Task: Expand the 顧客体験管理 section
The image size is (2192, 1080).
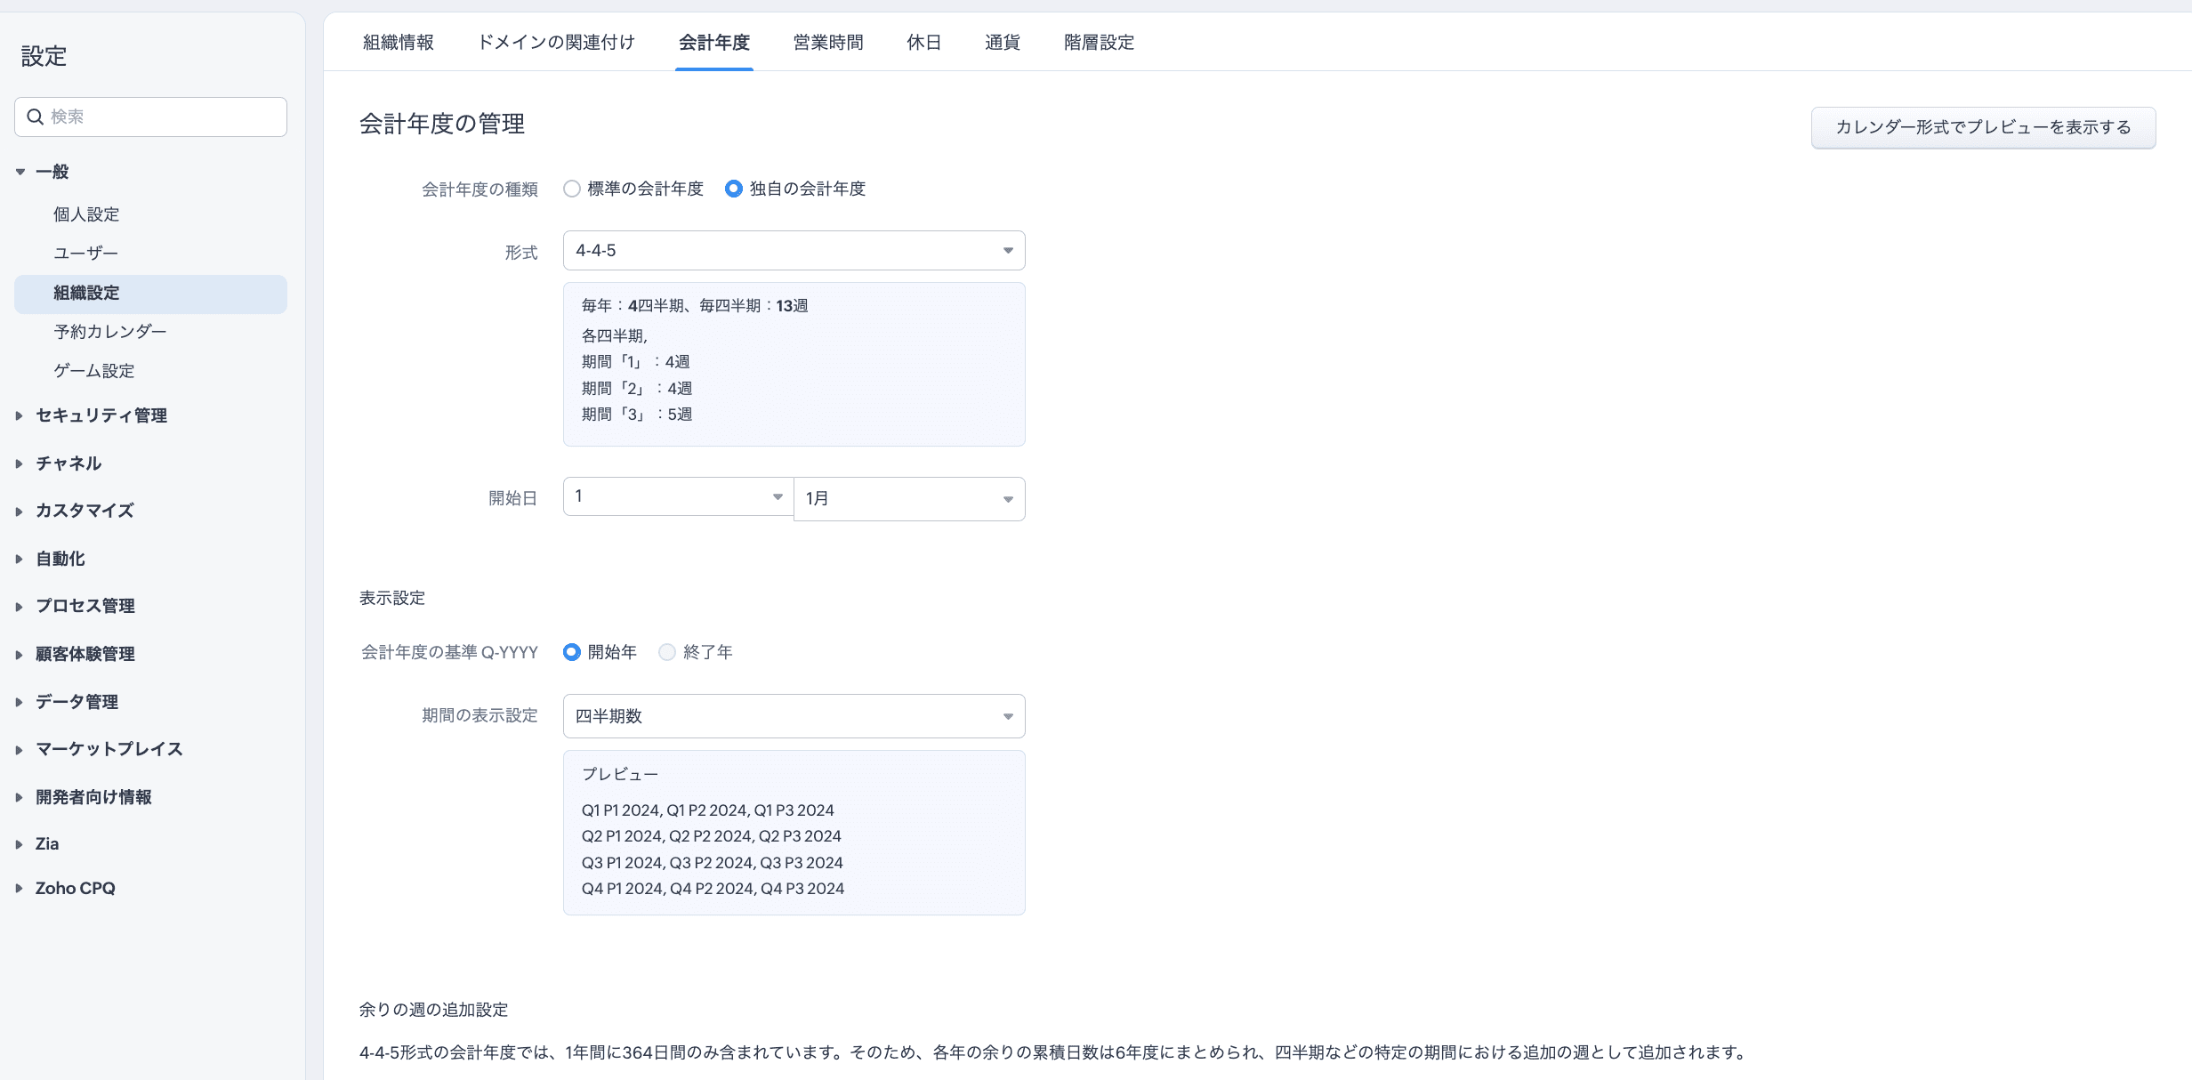Action: click(20, 654)
